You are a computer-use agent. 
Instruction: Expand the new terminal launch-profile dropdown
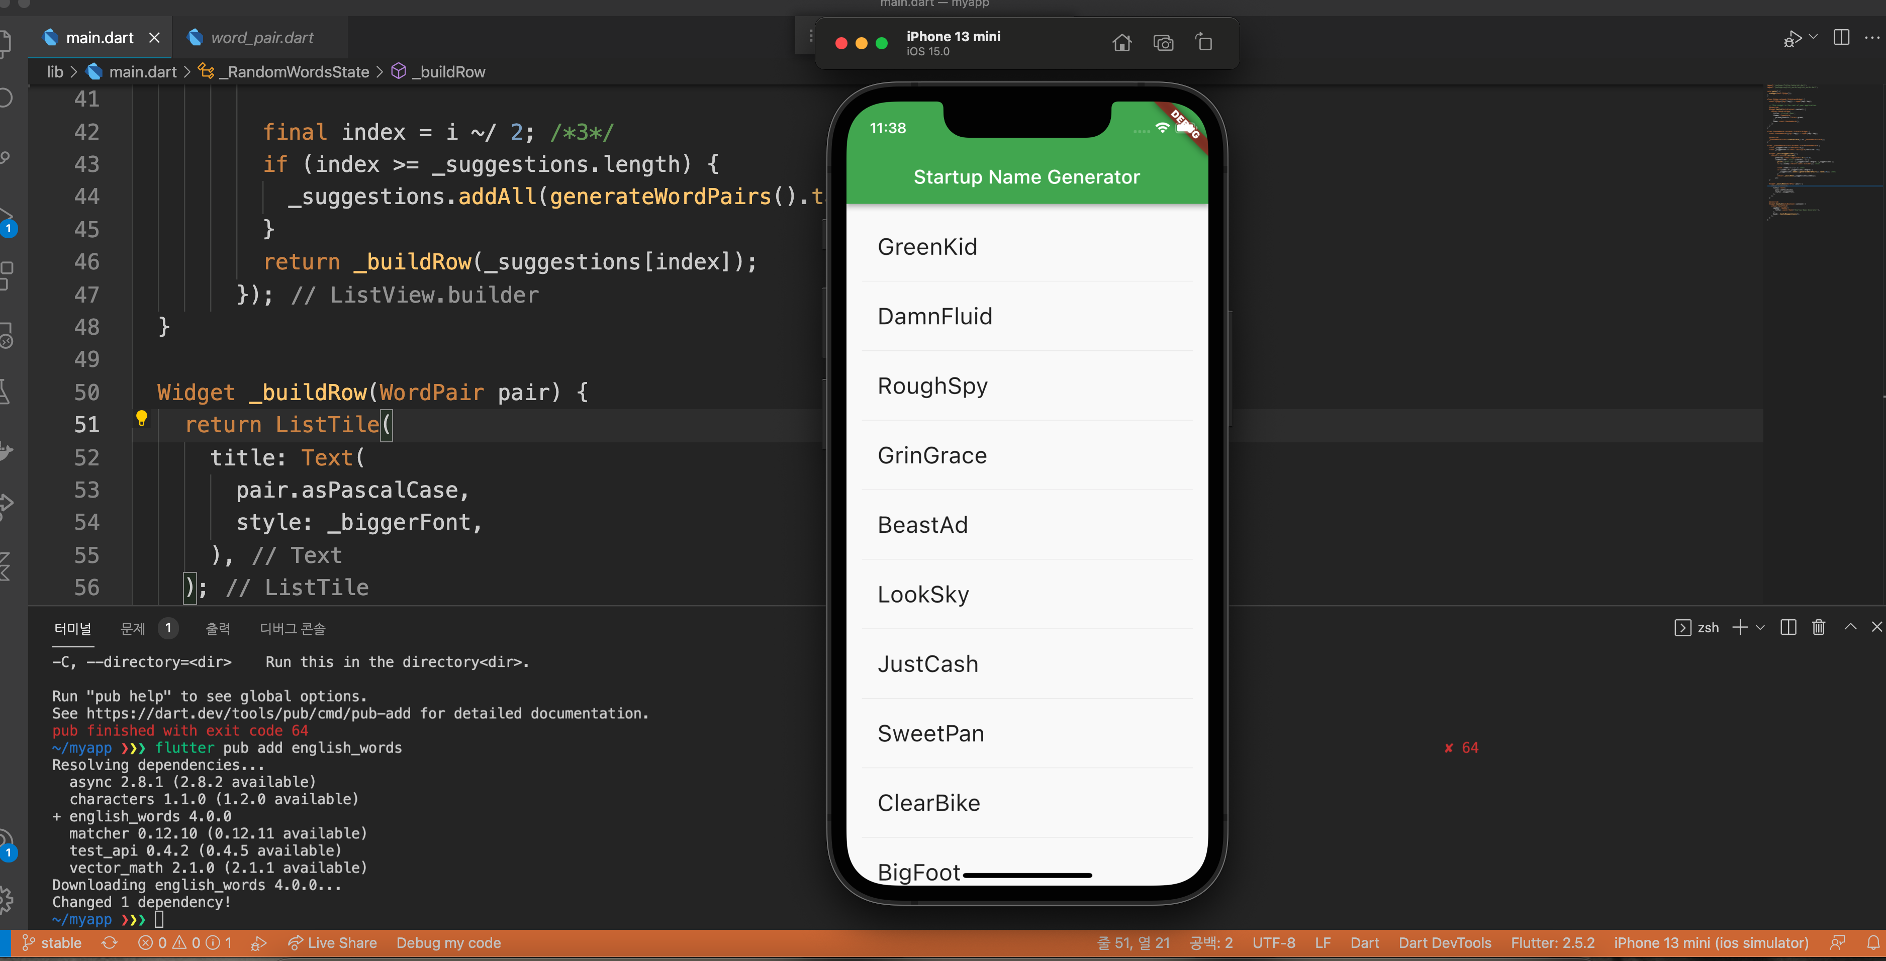pyautogui.click(x=1760, y=627)
